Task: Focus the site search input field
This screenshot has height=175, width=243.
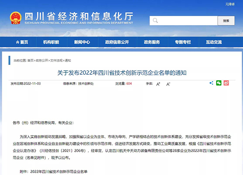Action: pyautogui.click(x=184, y=21)
